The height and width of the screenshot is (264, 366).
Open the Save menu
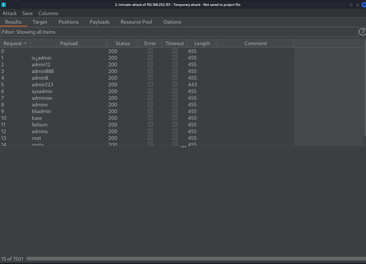[x=28, y=13]
